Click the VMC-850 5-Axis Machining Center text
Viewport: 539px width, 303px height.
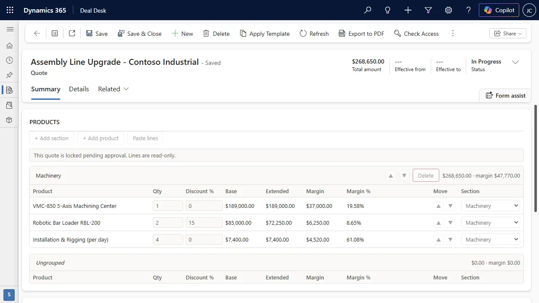(75, 206)
